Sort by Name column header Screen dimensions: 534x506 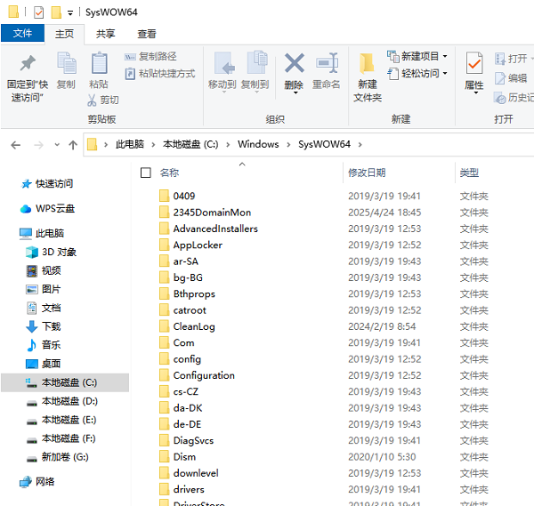[x=169, y=173]
